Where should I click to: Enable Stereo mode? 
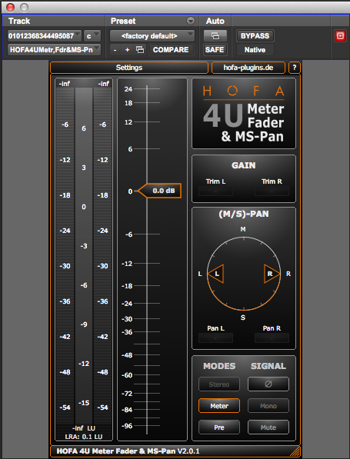click(219, 384)
